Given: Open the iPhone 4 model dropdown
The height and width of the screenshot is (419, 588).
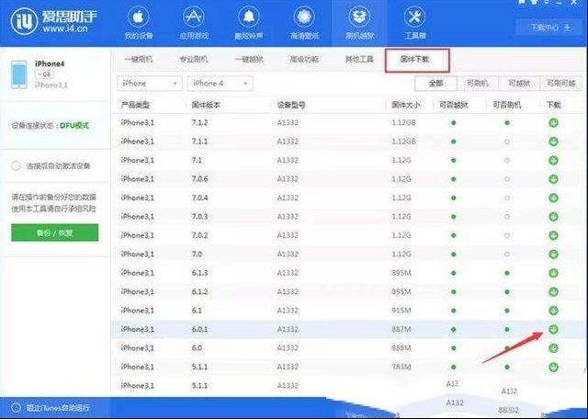Looking at the screenshot, I should click(220, 84).
